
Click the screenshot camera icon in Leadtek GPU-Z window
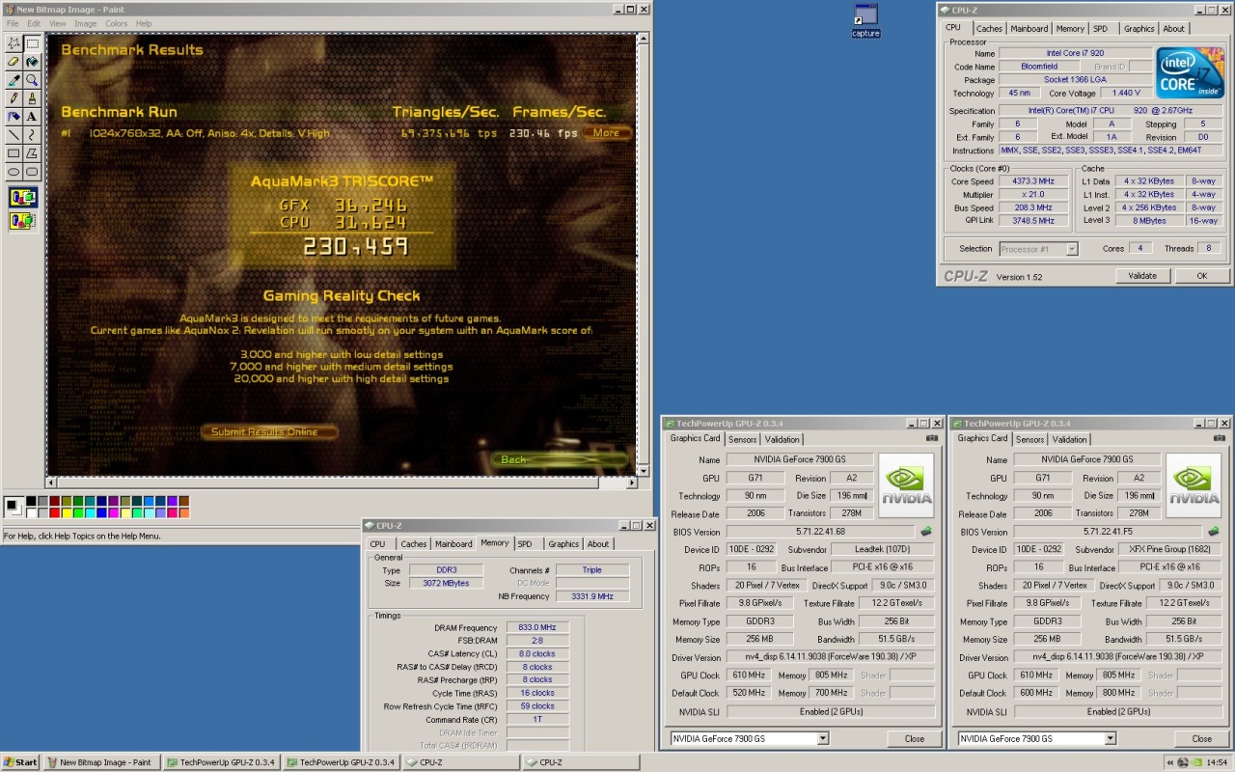pos(932,438)
